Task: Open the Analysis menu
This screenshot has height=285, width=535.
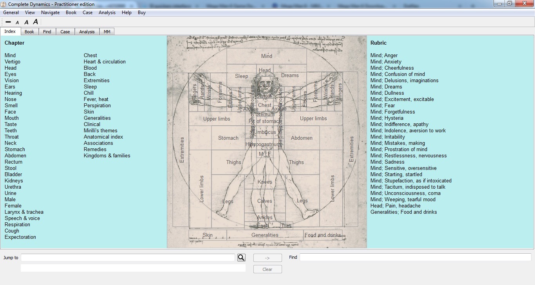Action: (x=107, y=13)
